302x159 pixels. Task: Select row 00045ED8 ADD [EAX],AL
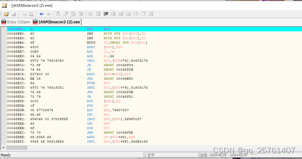[154, 101]
